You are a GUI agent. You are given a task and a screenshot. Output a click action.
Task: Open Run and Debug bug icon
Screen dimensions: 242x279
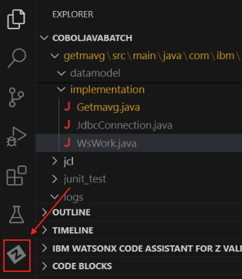pos(16,136)
